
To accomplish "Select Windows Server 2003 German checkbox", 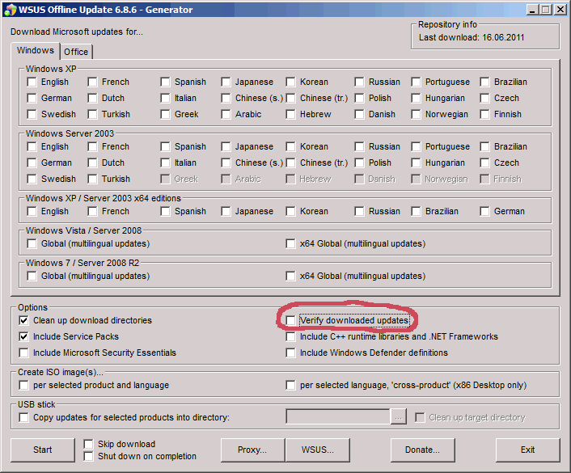I will coord(32,163).
